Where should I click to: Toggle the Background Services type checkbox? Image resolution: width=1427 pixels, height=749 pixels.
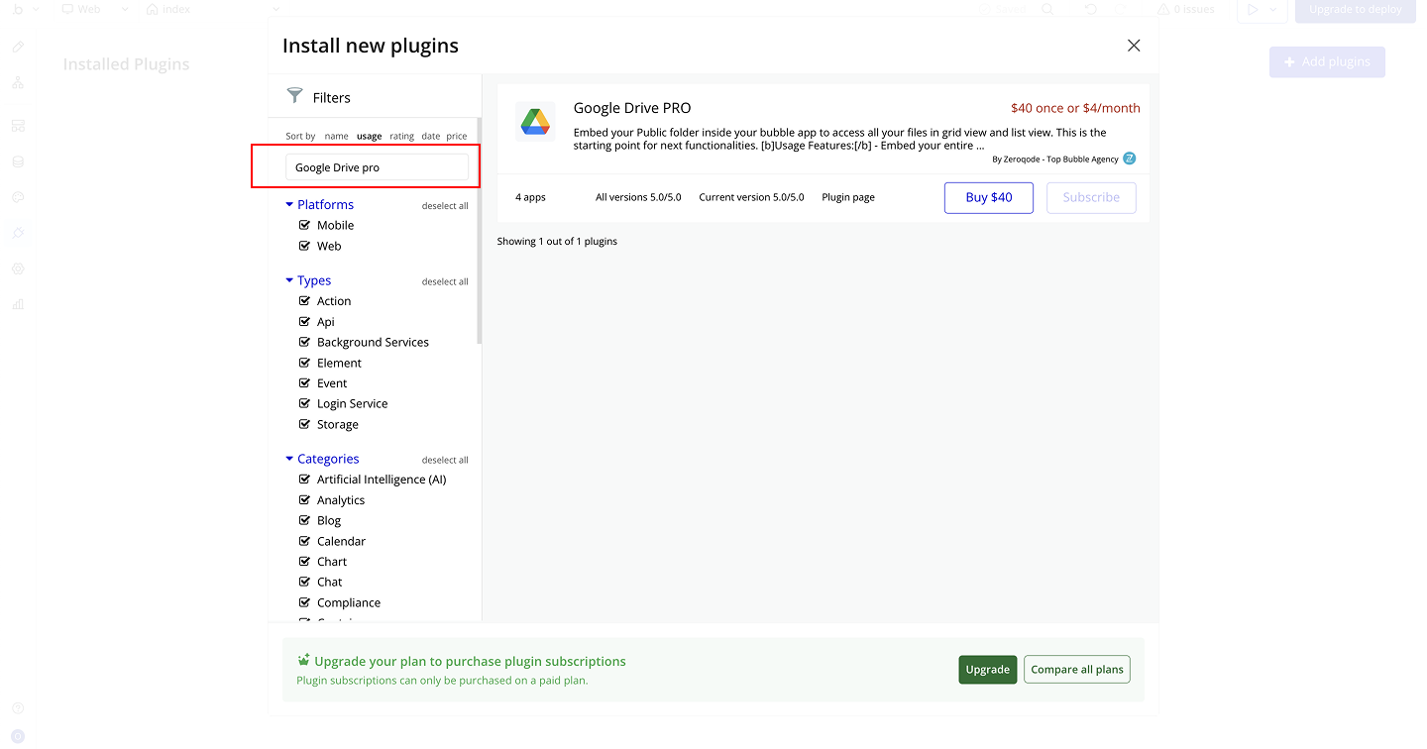[305, 342]
